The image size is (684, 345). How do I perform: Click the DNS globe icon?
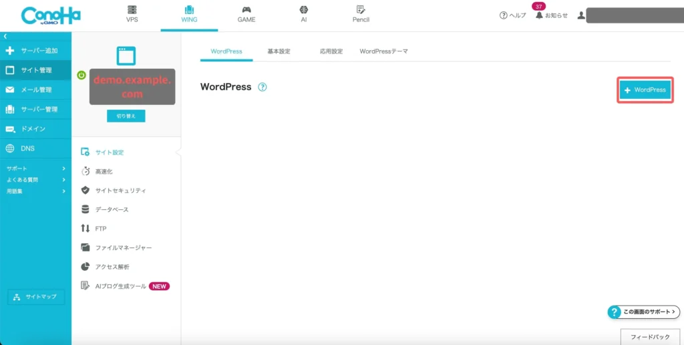point(10,148)
